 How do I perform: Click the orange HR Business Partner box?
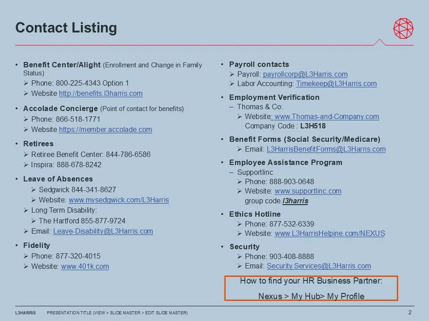[311, 288]
